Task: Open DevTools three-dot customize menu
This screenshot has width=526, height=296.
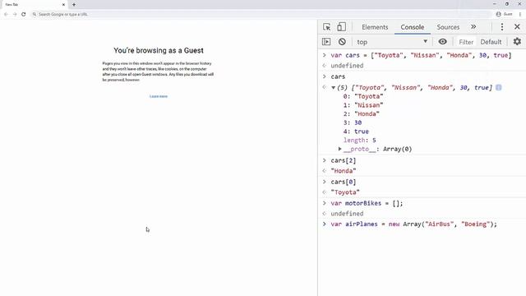Action: click(502, 27)
